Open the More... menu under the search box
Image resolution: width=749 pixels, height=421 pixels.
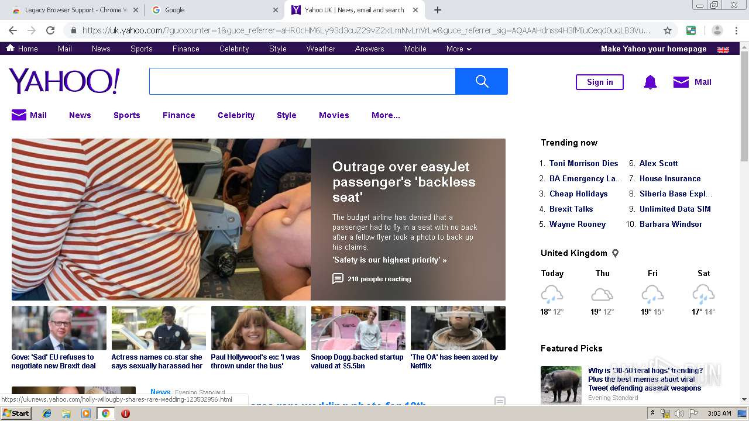(x=386, y=115)
